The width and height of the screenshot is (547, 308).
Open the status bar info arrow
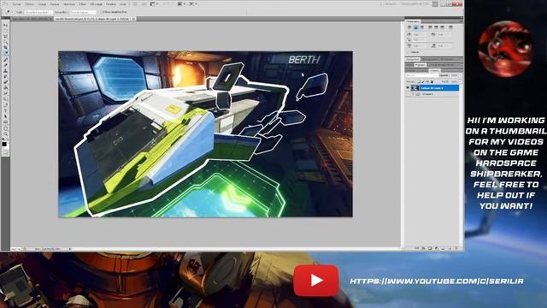pos(70,249)
